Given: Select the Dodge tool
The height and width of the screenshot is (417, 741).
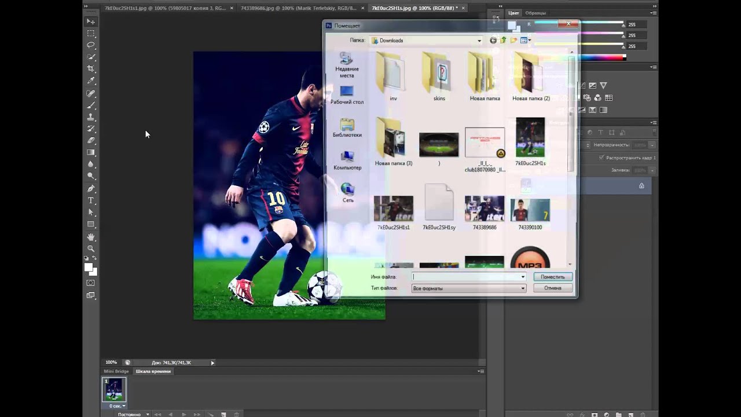Looking at the screenshot, I should (x=91, y=176).
